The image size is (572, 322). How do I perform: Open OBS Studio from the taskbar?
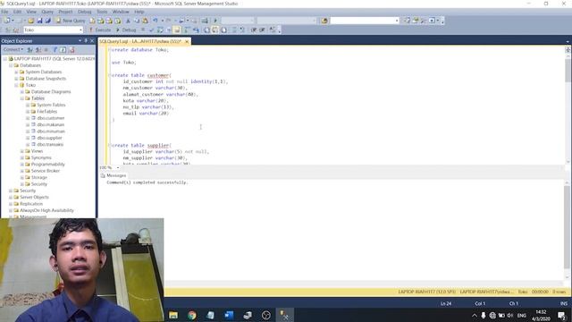tap(266, 315)
